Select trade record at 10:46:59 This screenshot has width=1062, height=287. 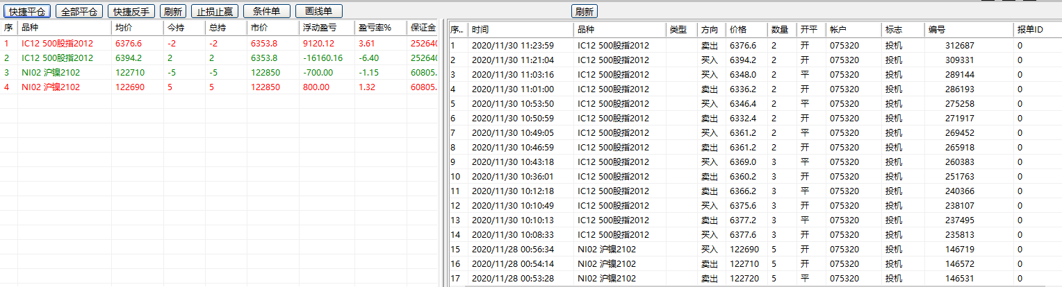click(755, 147)
